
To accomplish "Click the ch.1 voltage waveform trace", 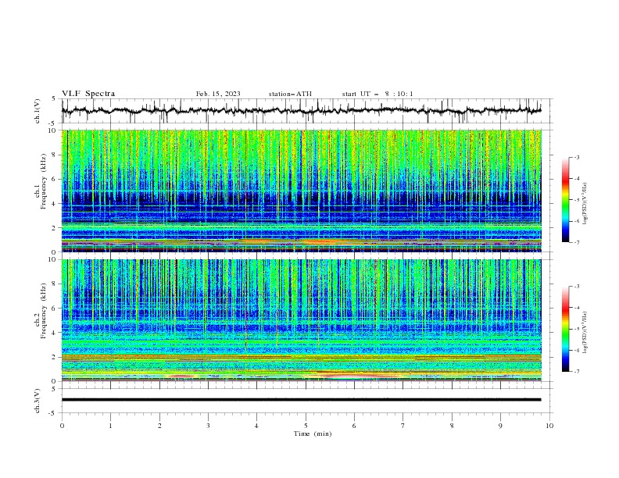I will point(301,111).
